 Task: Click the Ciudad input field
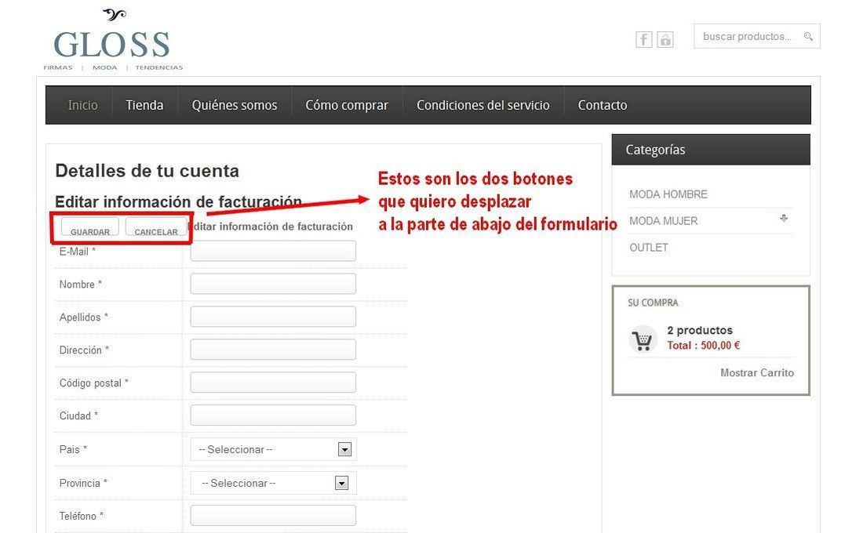[x=273, y=415]
